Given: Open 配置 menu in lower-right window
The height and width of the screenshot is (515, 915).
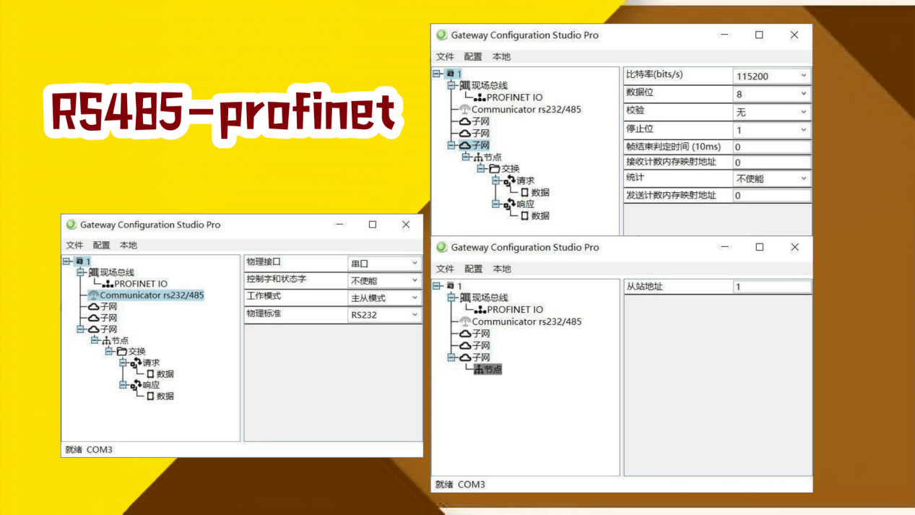Looking at the screenshot, I should (474, 269).
